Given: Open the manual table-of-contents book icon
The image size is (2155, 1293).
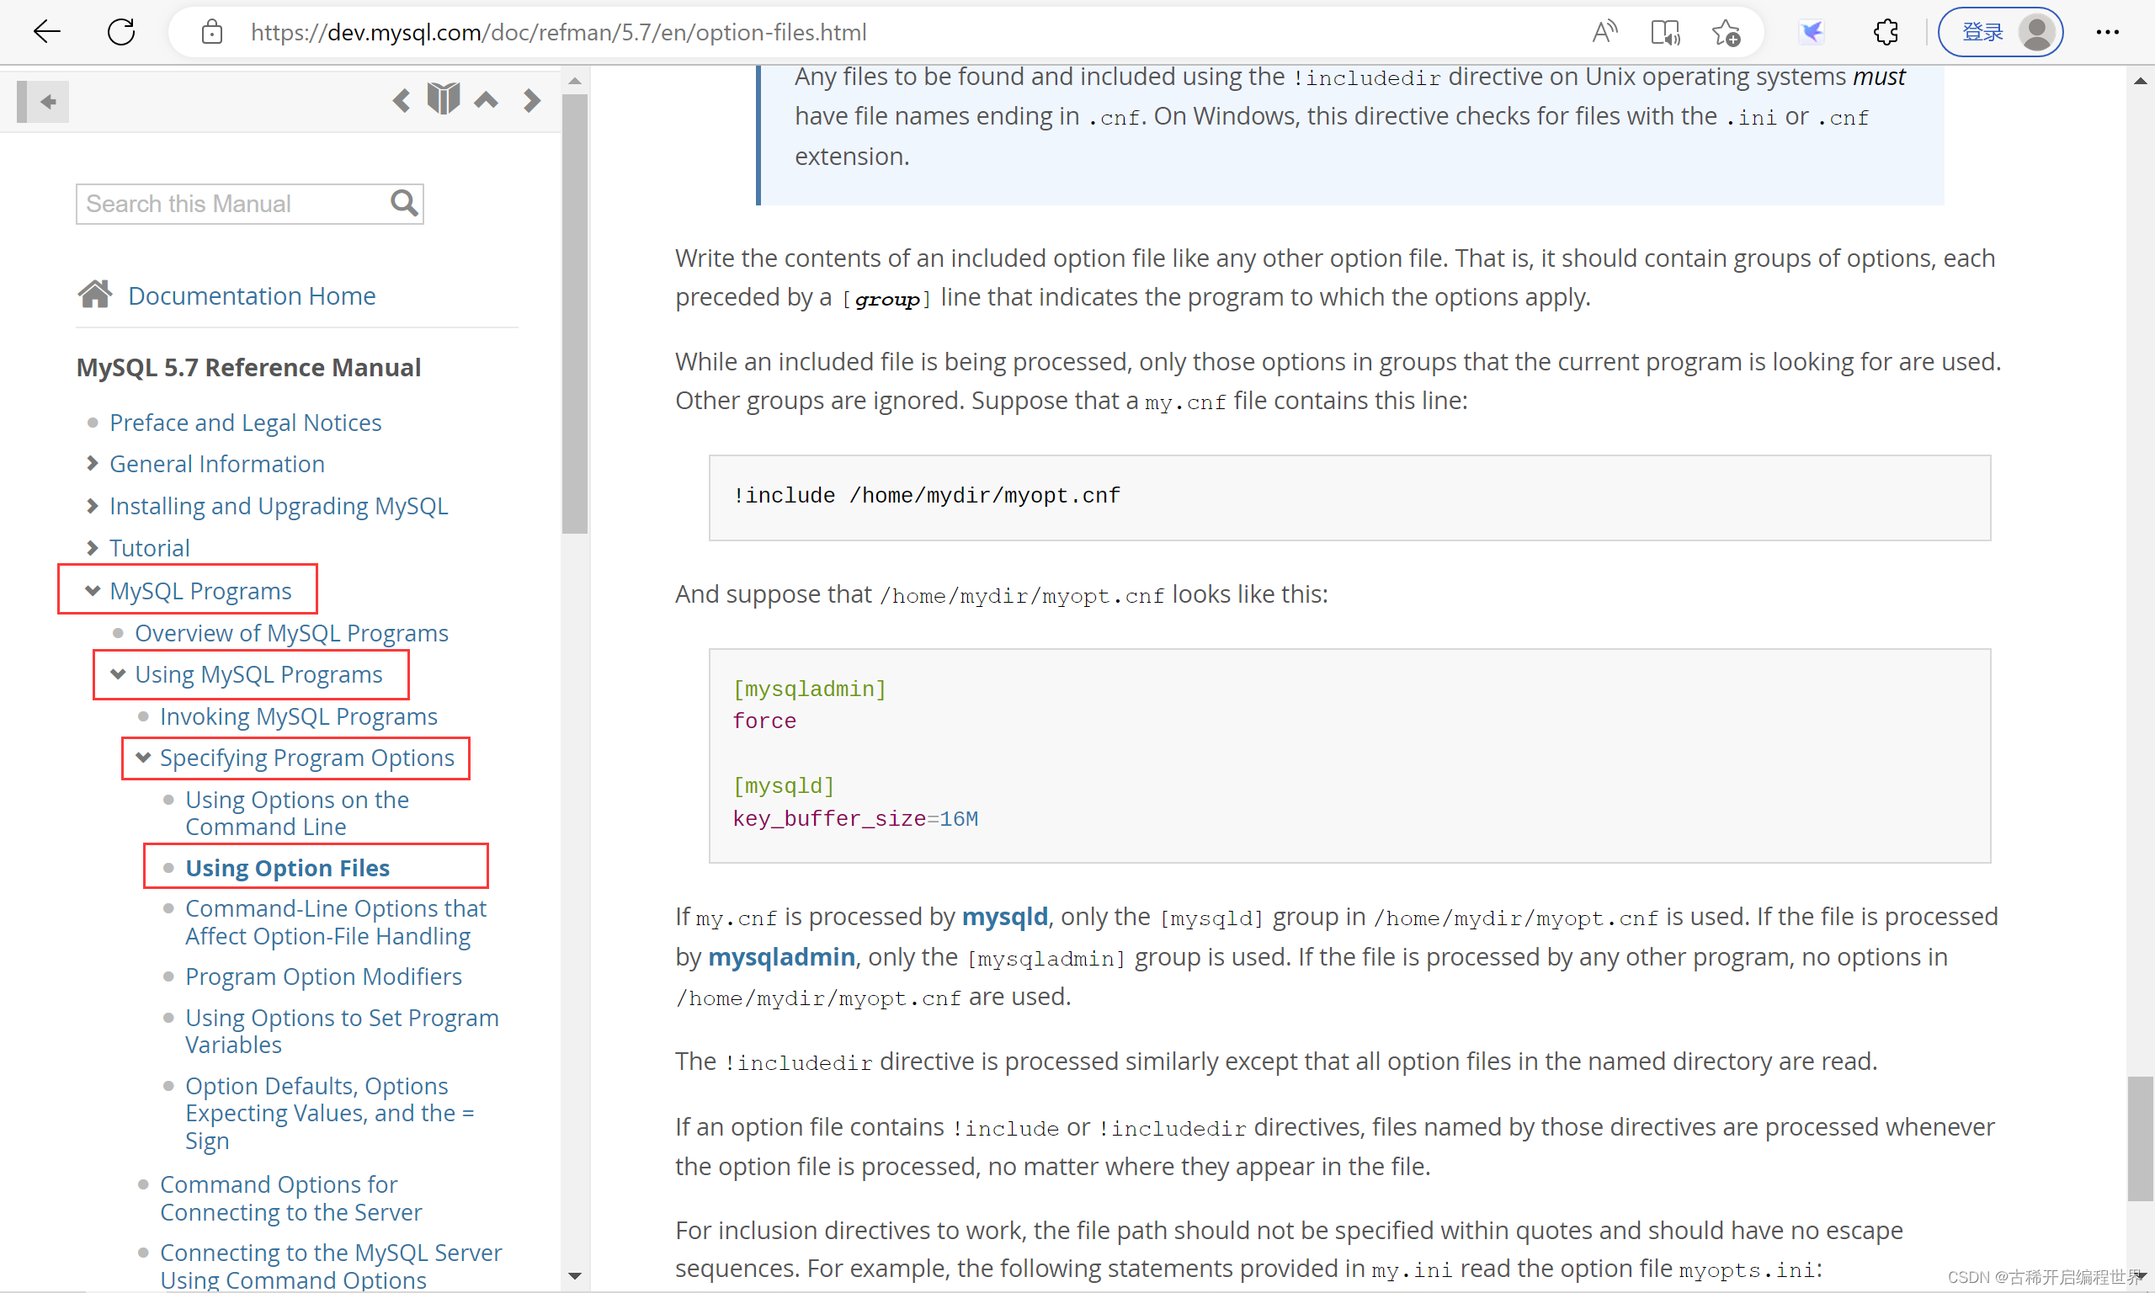Looking at the screenshot, I should coord(444,98).
